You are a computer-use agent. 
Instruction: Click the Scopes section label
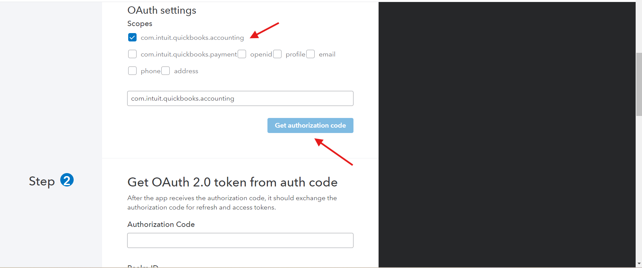tap(140, 24)
